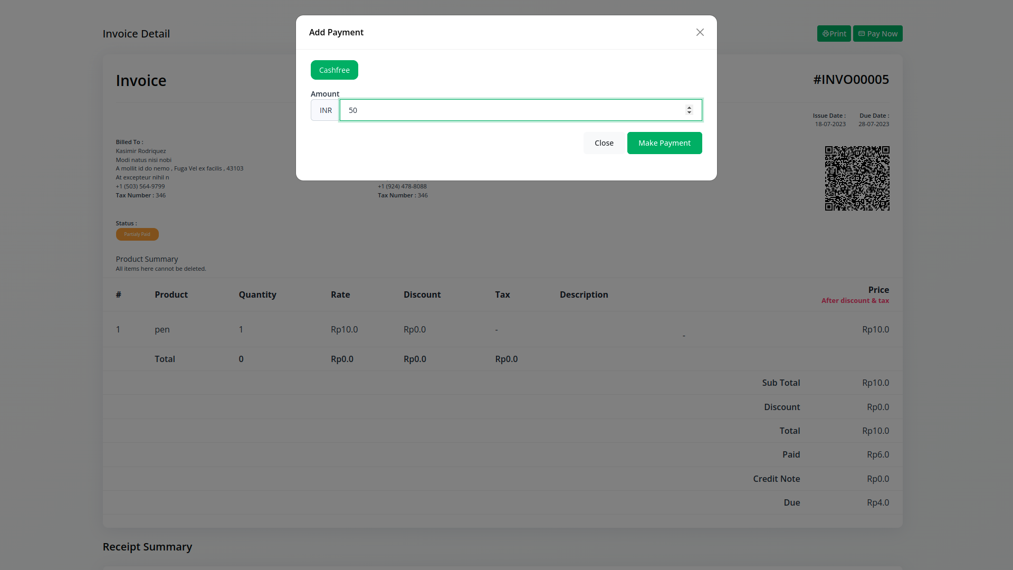Viewport: 1013px width, 570px height.
Task: Click the card icon on Pay Now
Action: 862,34
